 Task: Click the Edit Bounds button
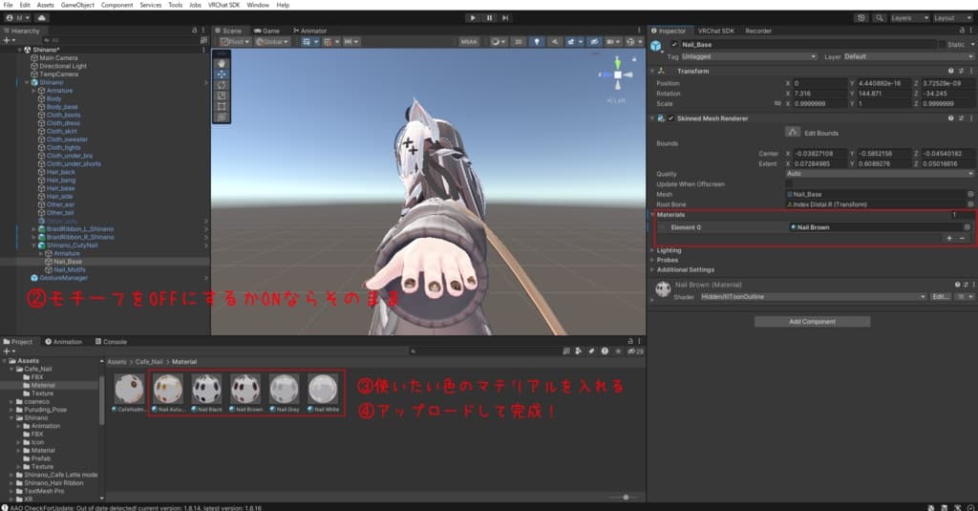[792, 132]
